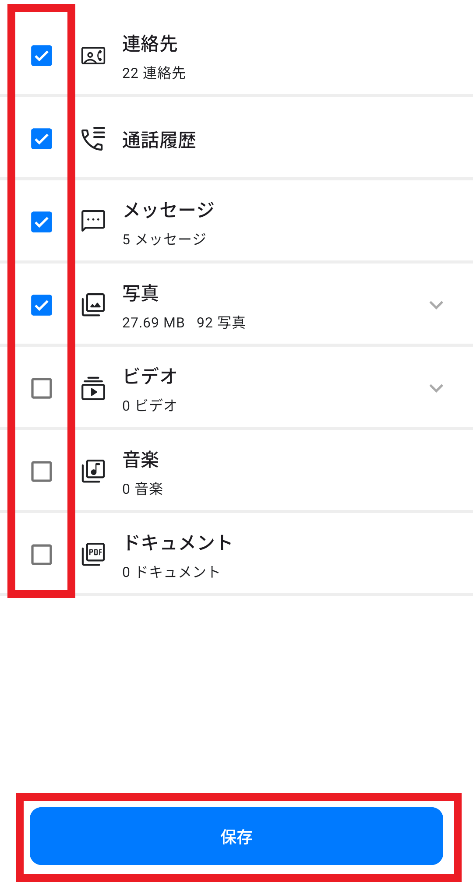Uncheck the 通話履歴 checkbox
The image size is (473, 886).
42,139
